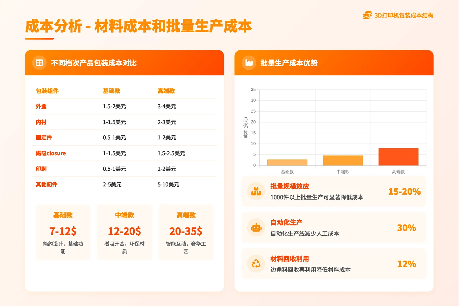Image resolution: width=459 pixels, height=306 pixels.
Task: Click the 固定件 row label
Action: coord(44,138)
